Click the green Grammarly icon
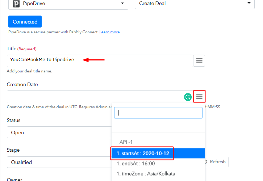 (188, 97)
